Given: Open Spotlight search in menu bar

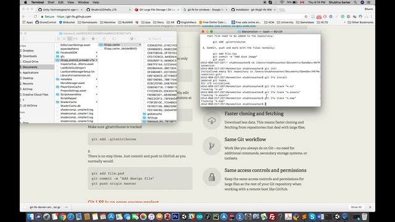Looking at the screenshot, I should click(355, 2).
